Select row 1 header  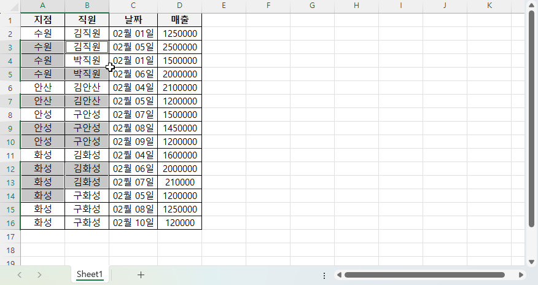point(10,20)
